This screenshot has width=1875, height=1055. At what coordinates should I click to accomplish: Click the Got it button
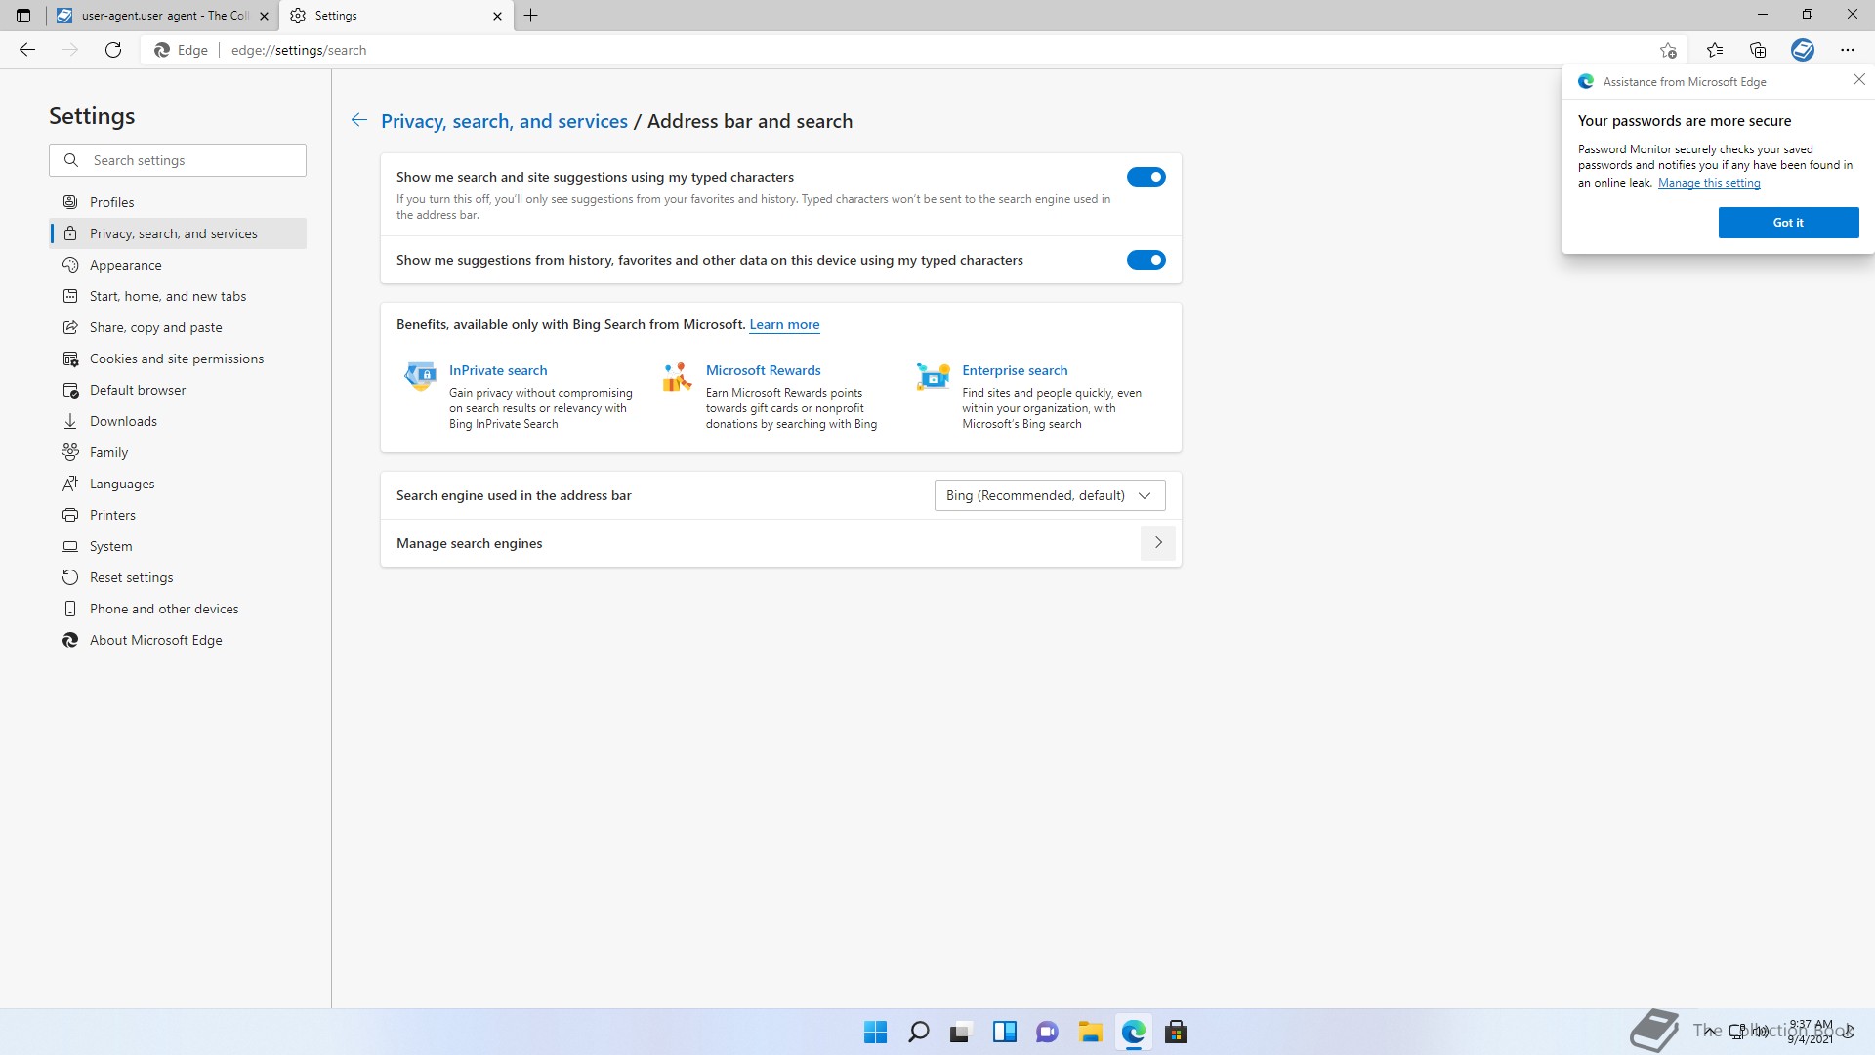(1788, 223)
